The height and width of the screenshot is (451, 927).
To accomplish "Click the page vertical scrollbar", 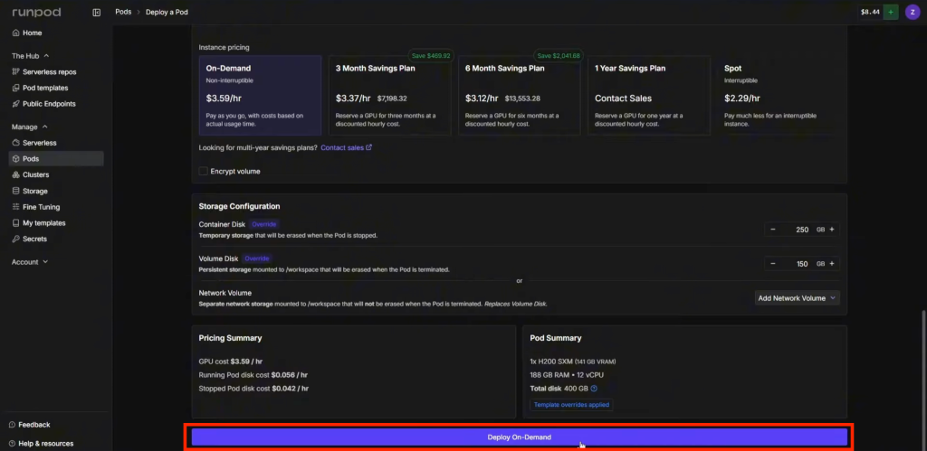I will coord(922,378).
